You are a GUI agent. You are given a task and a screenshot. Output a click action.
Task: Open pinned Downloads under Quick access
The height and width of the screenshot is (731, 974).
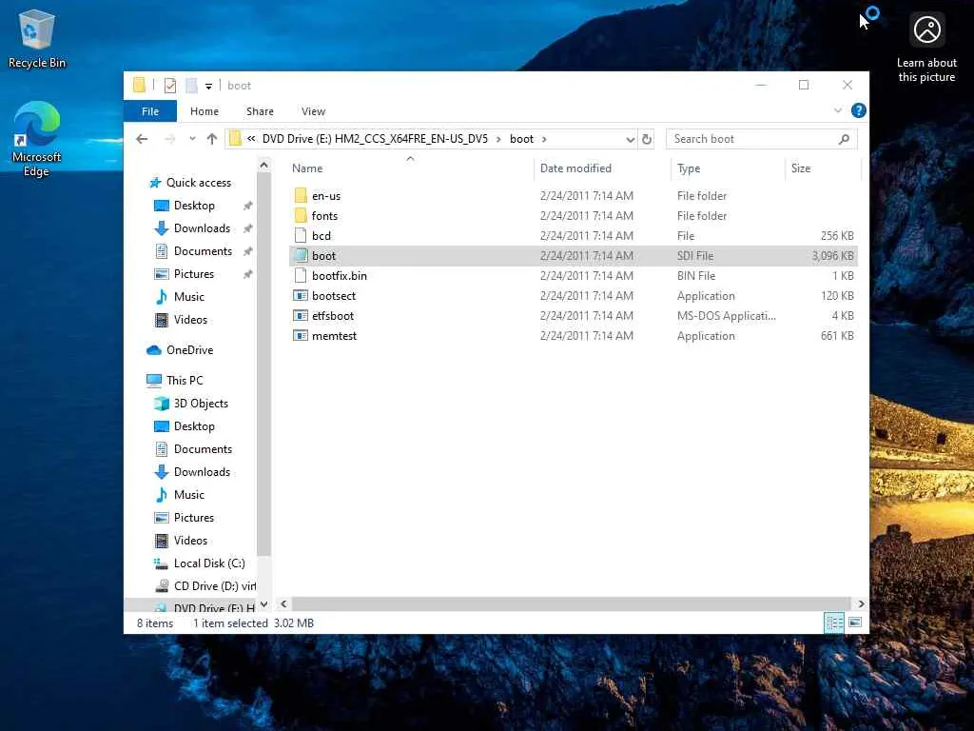click(x=192, y=228)
